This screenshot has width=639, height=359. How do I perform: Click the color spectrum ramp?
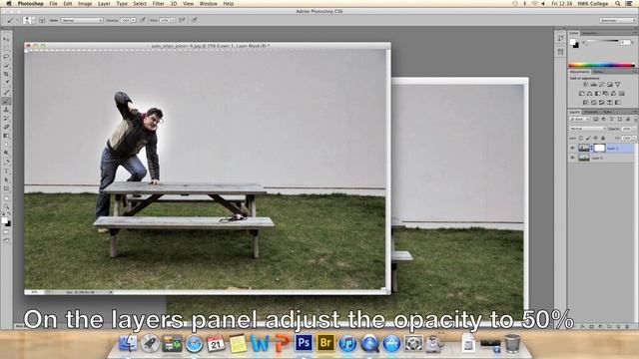point(601,65)
